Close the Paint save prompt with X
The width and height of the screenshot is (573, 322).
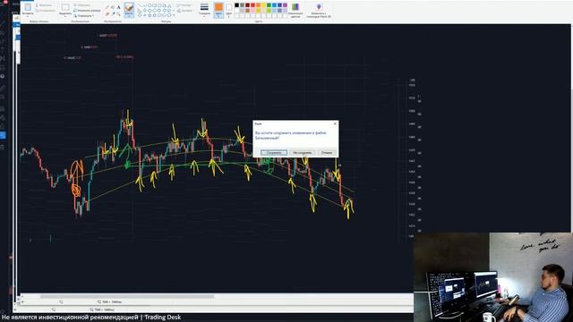335,123
